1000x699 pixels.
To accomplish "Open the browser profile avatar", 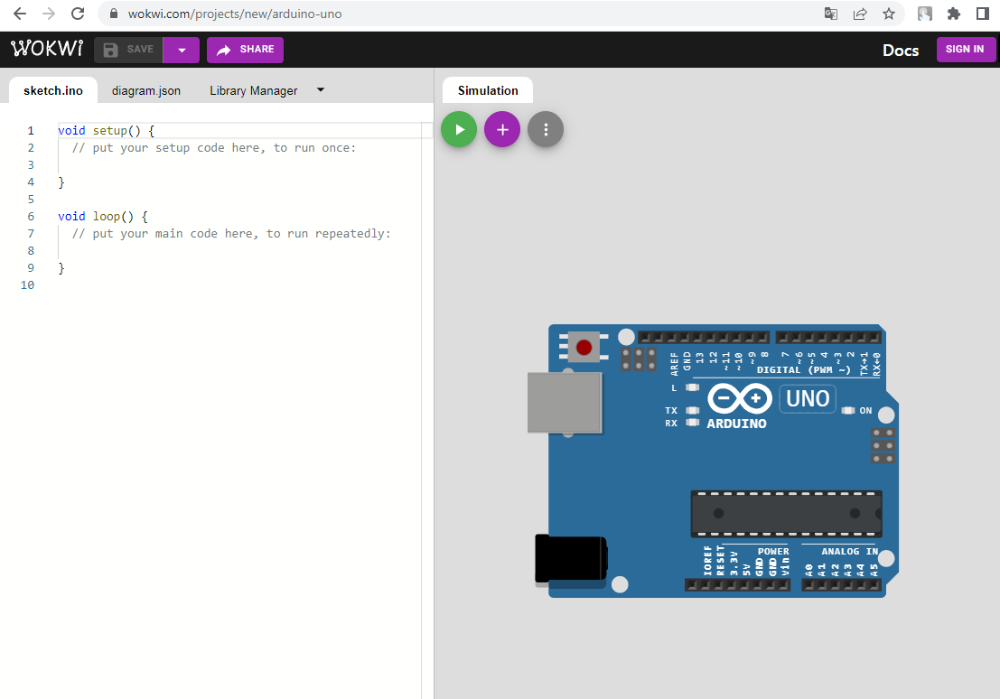I will (x=925, y=14).
